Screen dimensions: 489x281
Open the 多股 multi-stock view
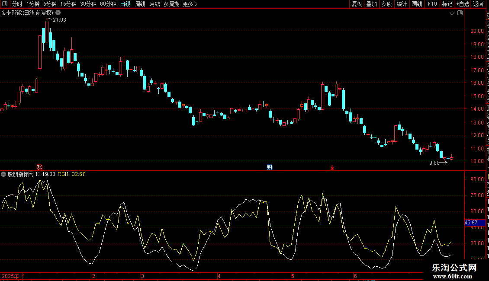click(387, 4)
